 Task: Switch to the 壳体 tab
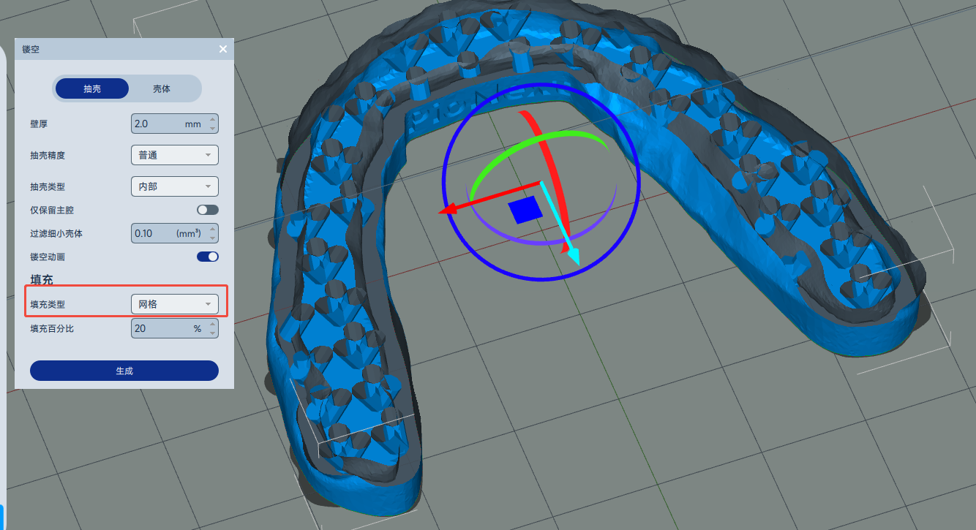click(162, 88)
